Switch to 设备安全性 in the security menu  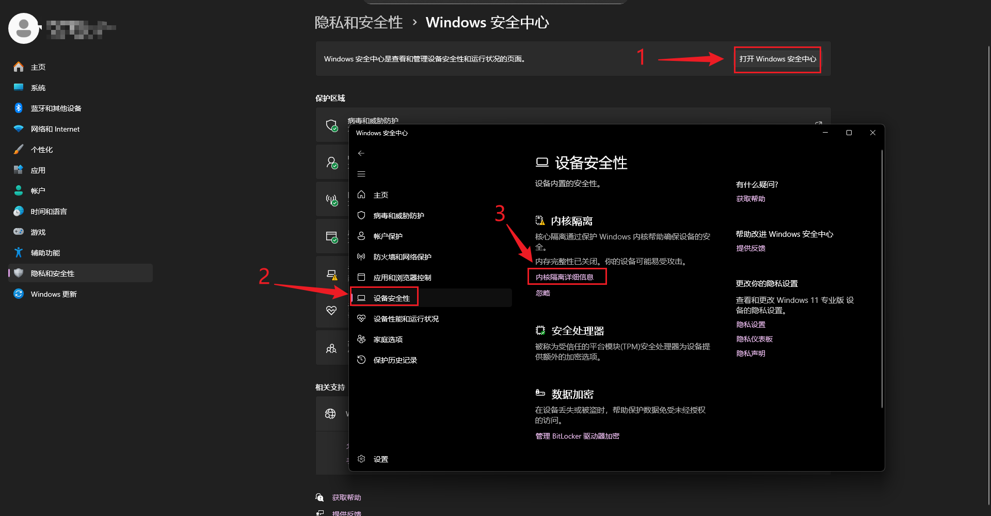[391, 298]
